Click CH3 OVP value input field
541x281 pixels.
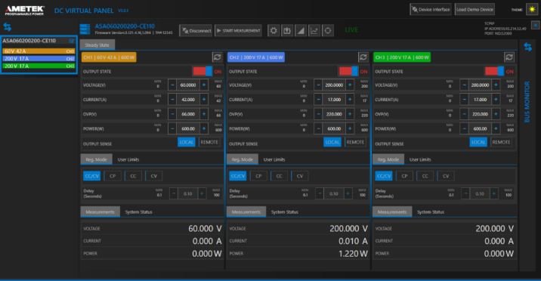[x=480, y=114]
